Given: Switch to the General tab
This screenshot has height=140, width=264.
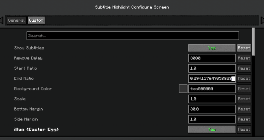Looking at the screenshot, I should (x=16, y=20).
